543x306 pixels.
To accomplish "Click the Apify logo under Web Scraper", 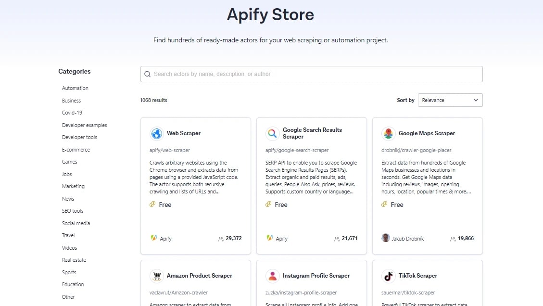I will (x=154, y=238).
